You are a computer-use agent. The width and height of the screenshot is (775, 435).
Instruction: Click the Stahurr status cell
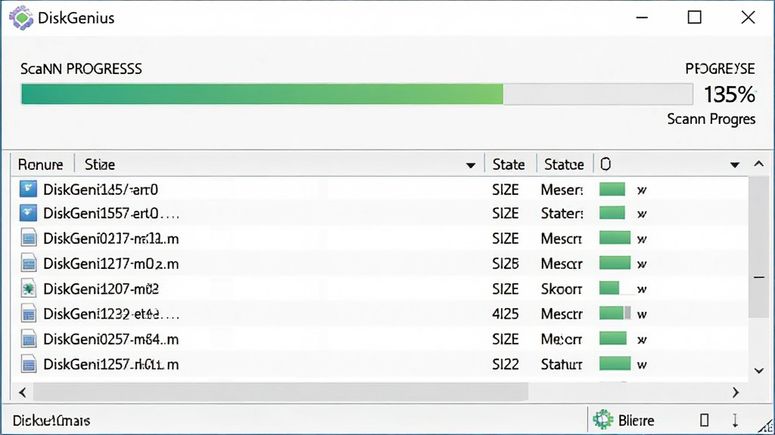tap(562, 365)
